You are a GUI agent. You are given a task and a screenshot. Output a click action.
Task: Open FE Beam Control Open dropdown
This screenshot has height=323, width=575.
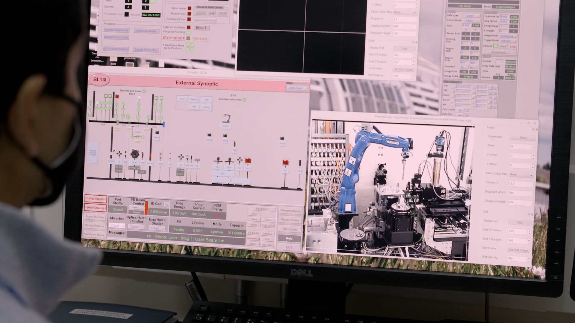pyautogui.click(x=136, y=208)
